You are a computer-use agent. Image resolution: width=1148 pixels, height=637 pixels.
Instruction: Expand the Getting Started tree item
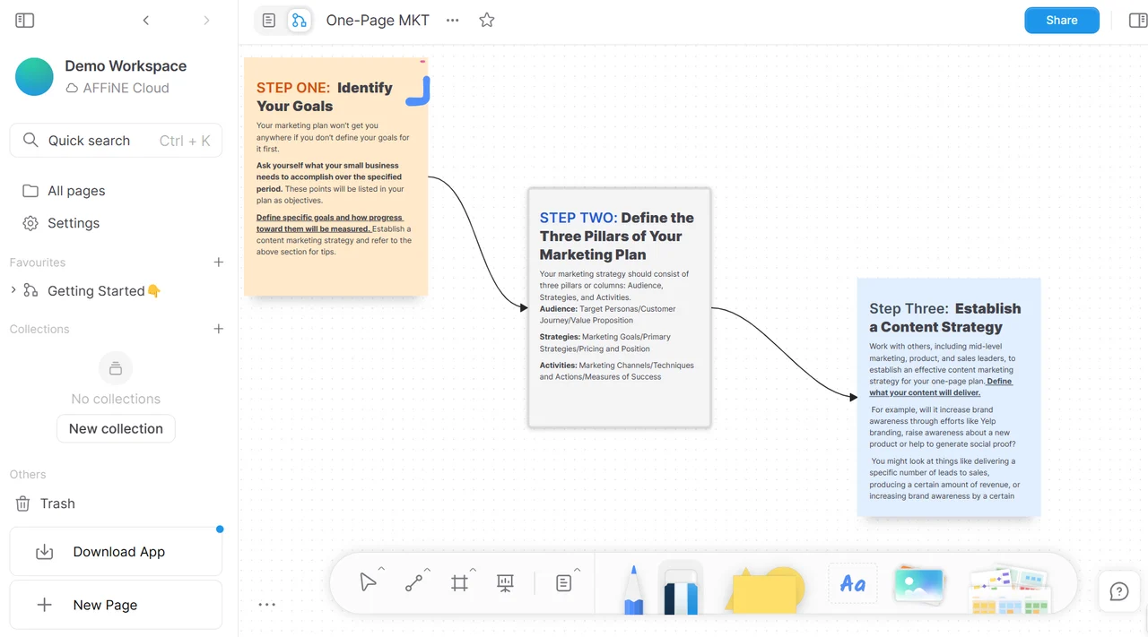coord(13,290)
